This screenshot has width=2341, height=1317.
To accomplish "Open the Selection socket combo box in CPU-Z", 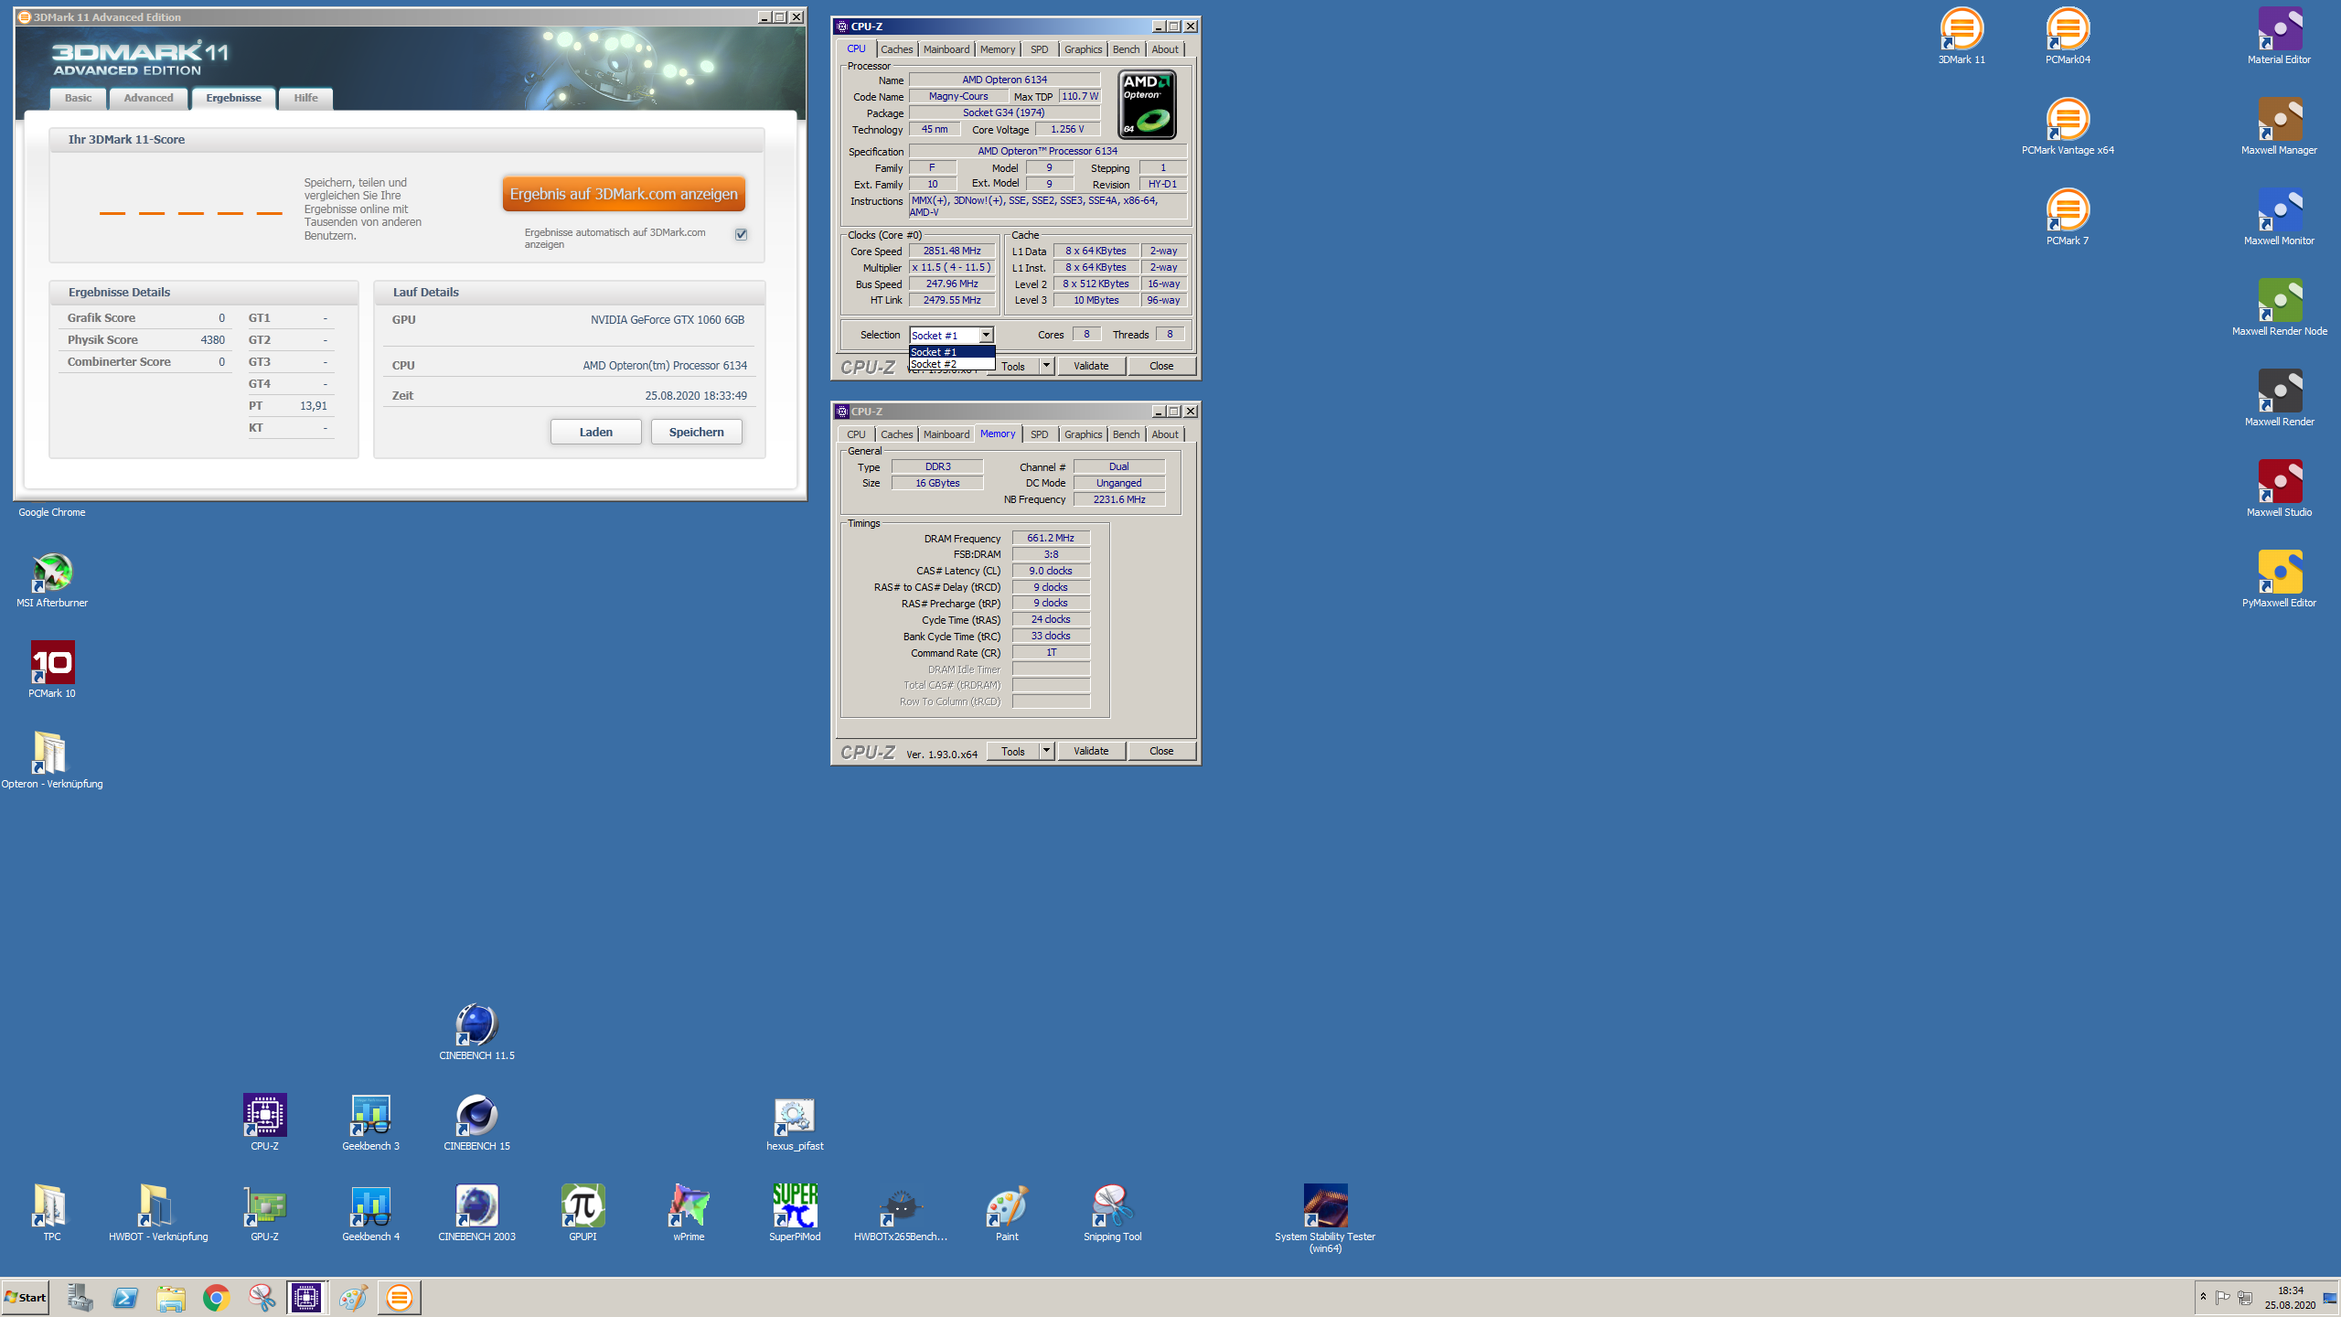I will (951, 336).
